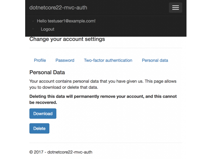Log out using the Logout link
The width and height of the screenshot is (212, 159).
pos(47,29)
